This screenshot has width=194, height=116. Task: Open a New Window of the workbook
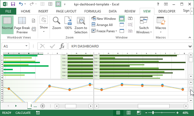point(104,19)
